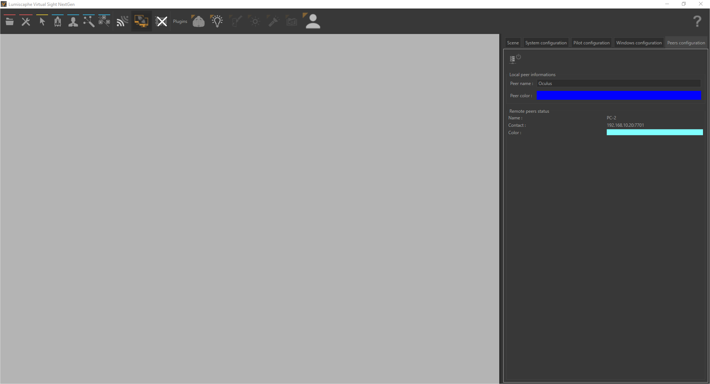Click the selection squares group icon
This screenshot has width=710, height=384.
point(104,21)
